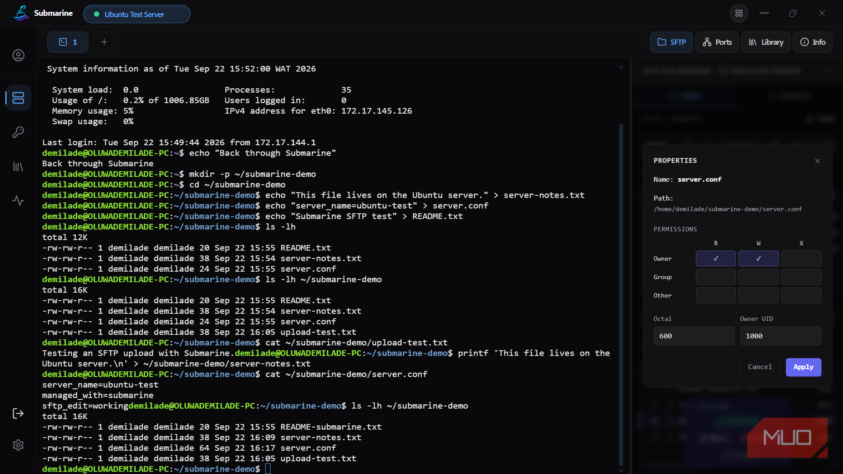Open the activity monitor icon in the sidebar

[x=18, y=201]
